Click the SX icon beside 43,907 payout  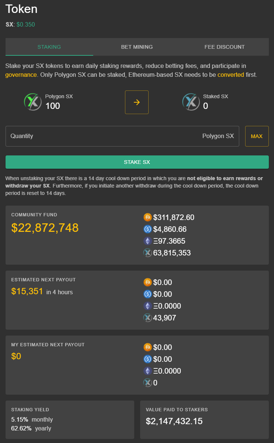point(148,318)
